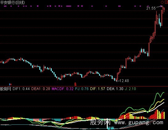Click the 股旁网 indicator name
This screenshot has width=168, height=130.
(x=6, y=89)
